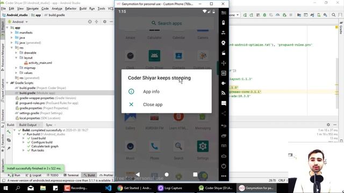Open the Refactor menu
Screen dimensions: 344x193
pos(70,9)
